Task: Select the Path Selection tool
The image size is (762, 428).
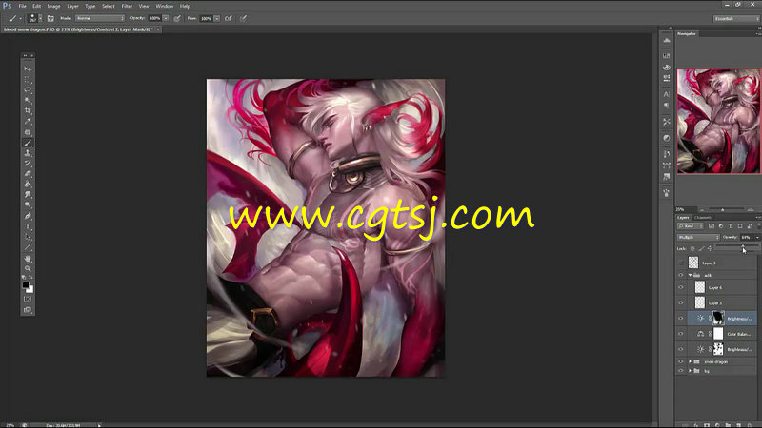Action: pyautogui.click(x=28, y=237)
